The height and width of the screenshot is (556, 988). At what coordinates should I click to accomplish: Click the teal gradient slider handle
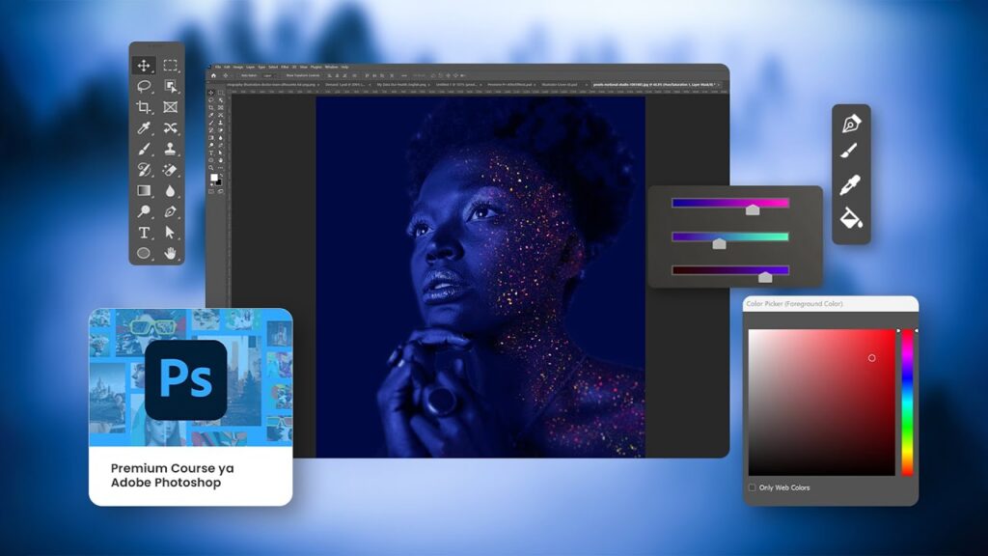[719, 242]
